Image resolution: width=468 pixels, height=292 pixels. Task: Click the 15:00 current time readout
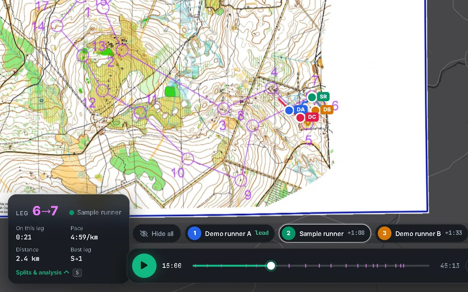(172, 266)
